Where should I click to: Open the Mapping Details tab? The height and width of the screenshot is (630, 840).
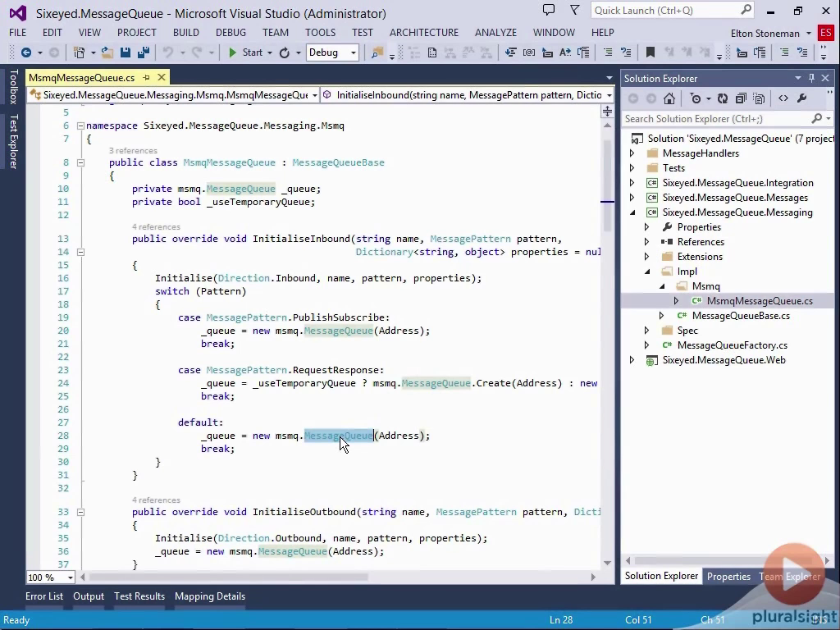(210, 596)
